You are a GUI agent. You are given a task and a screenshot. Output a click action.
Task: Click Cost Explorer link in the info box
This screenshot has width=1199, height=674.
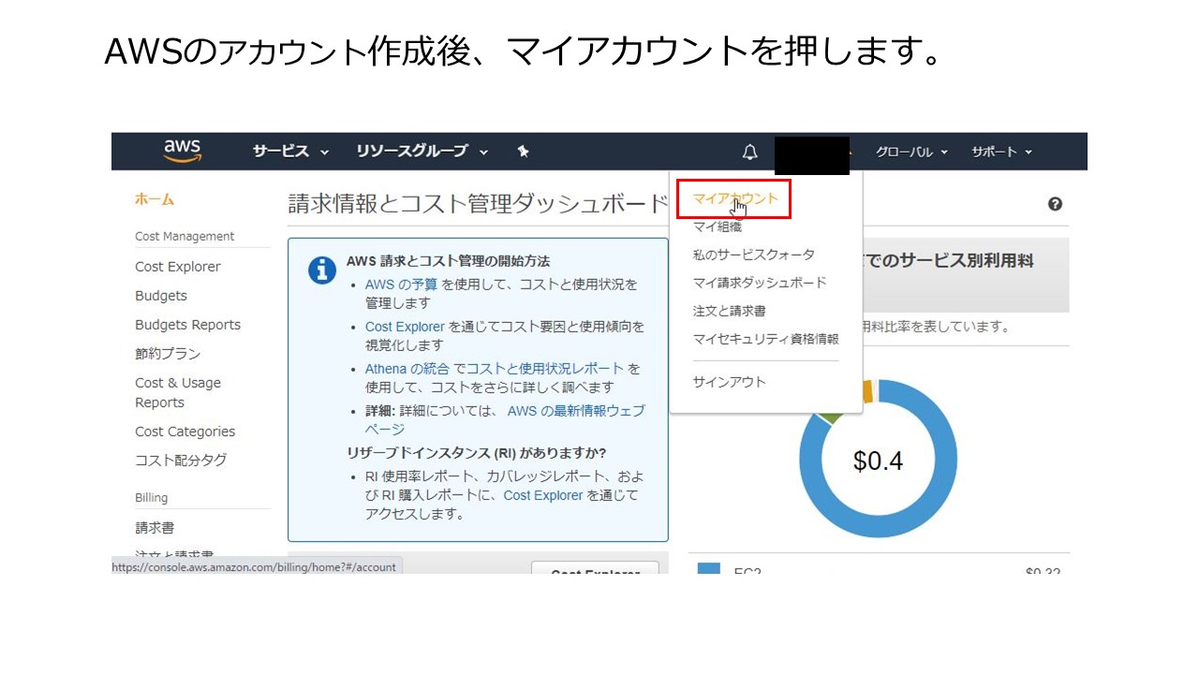[x=405, y=327]
